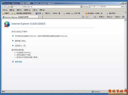Click the browser Forward arrow button
This screenshot has height=95, width=128.
(x=7, y=7)
